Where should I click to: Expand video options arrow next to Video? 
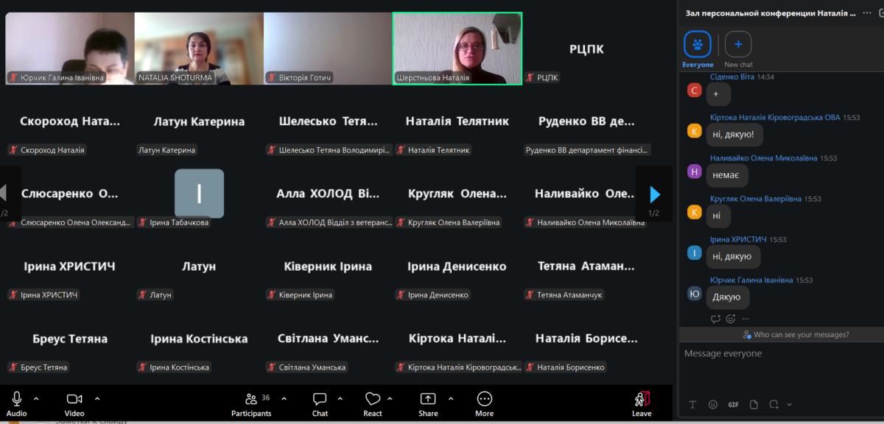coord(97,398)
